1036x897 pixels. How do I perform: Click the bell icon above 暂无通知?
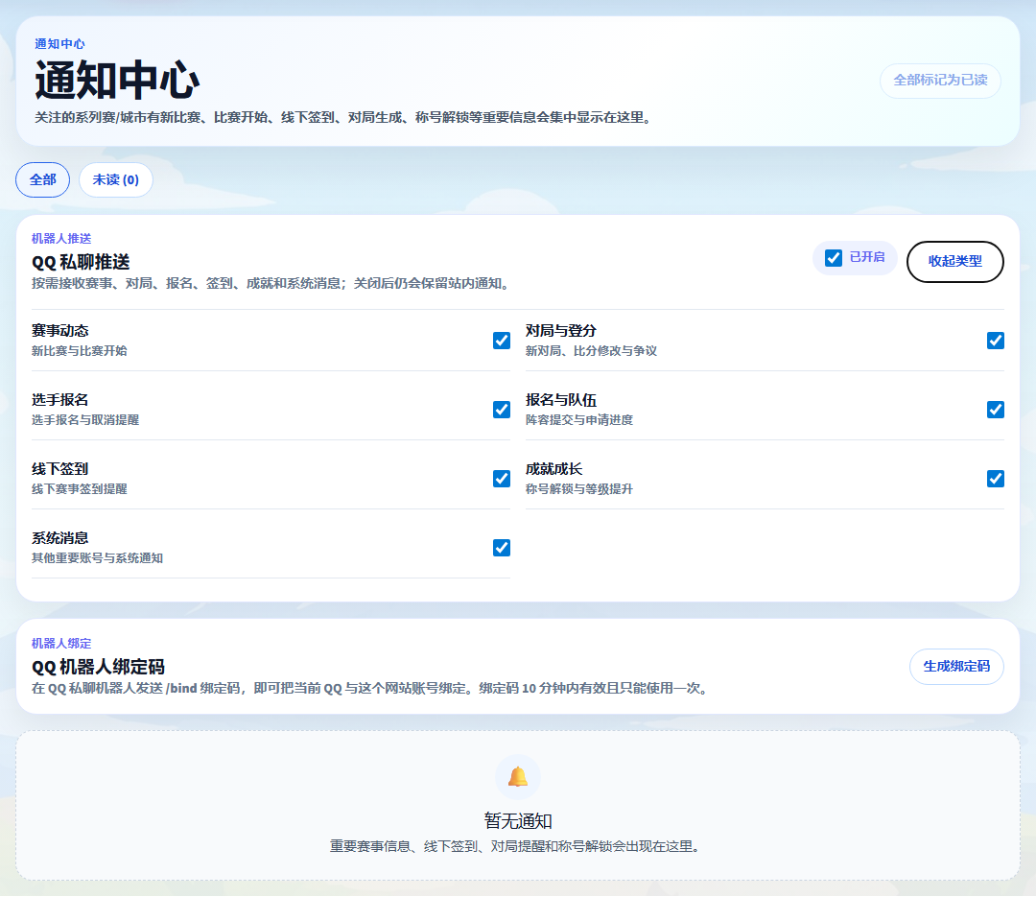[517, 777]
